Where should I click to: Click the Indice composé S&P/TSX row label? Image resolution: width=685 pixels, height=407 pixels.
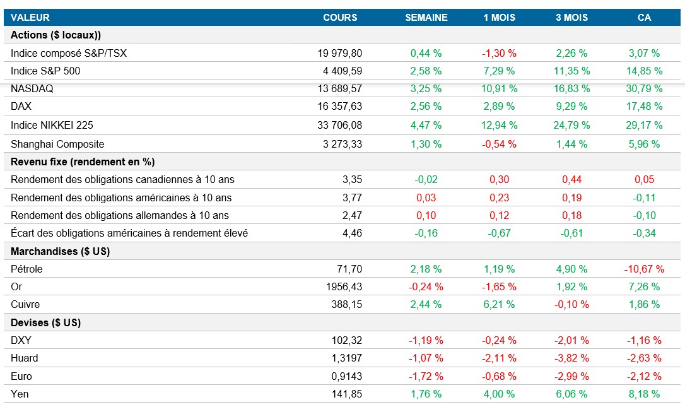[x=69, y=53]
